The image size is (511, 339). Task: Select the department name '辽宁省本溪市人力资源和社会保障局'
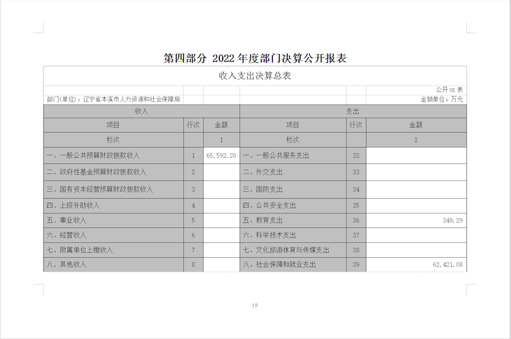pos(132,99)
